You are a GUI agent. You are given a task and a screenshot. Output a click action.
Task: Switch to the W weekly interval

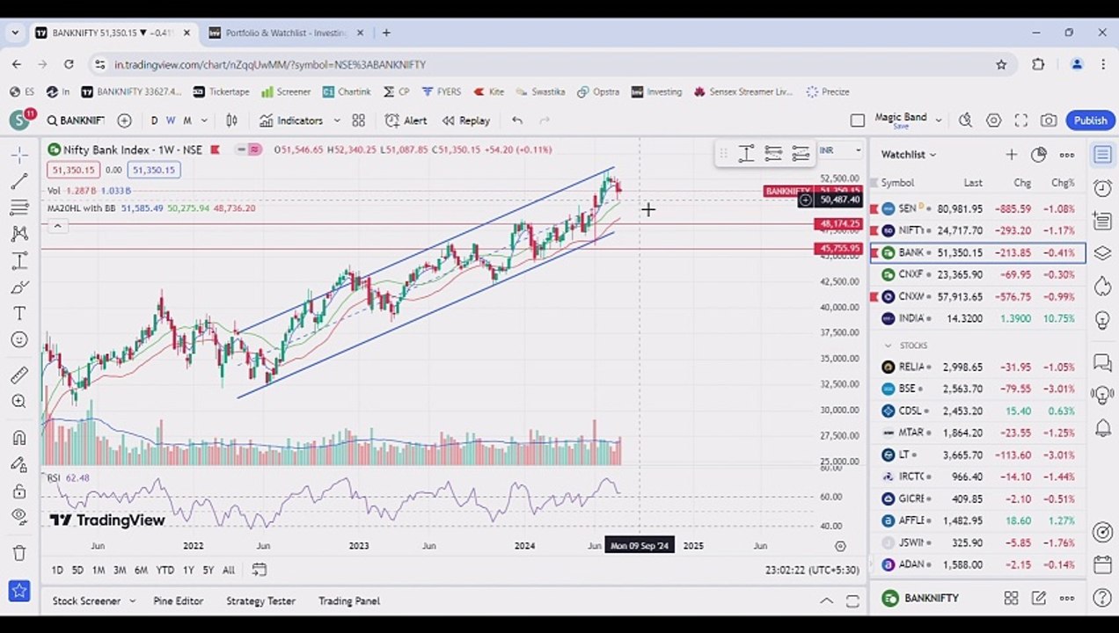pos(171,120)
